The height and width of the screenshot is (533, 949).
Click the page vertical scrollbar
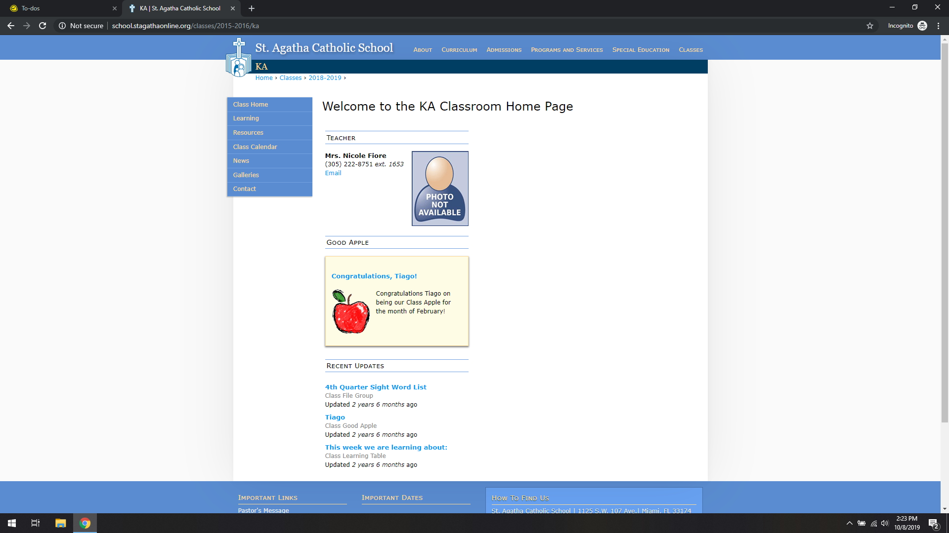click(x=944, y=232)
